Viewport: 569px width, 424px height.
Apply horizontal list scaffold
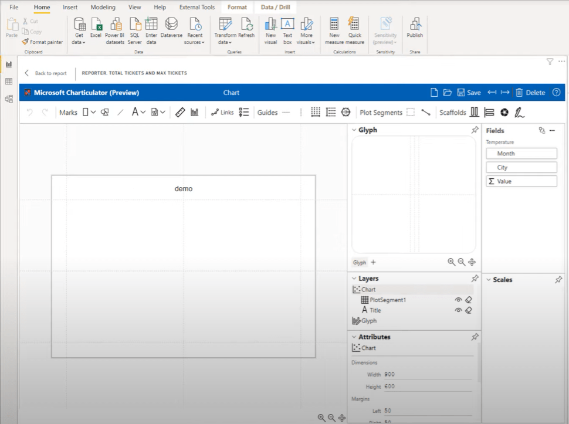pos(475,112)
